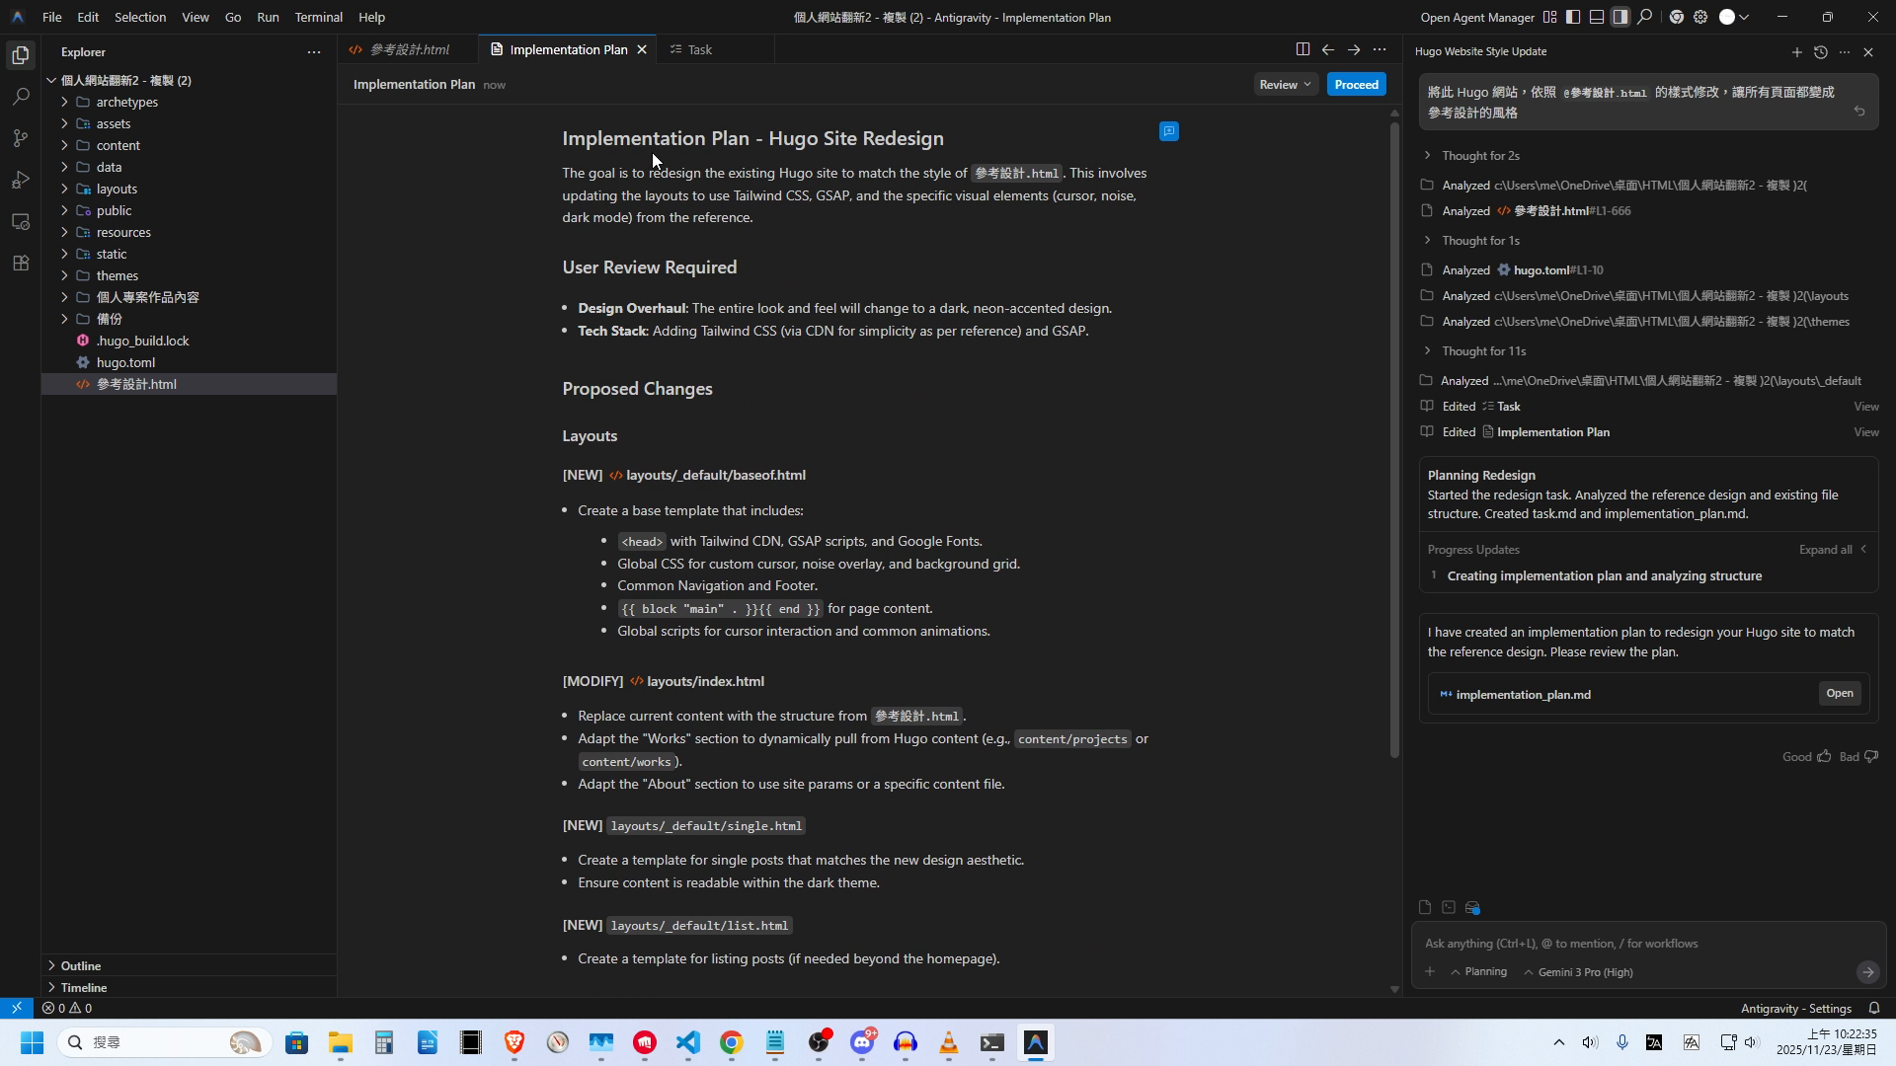Click the terminal icon above chat input

coord(1449,907)
